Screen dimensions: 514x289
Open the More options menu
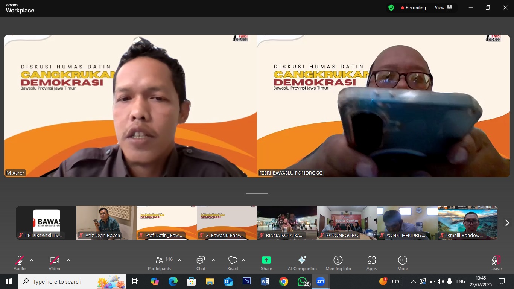pyautogui.click(x=403, y=263)
